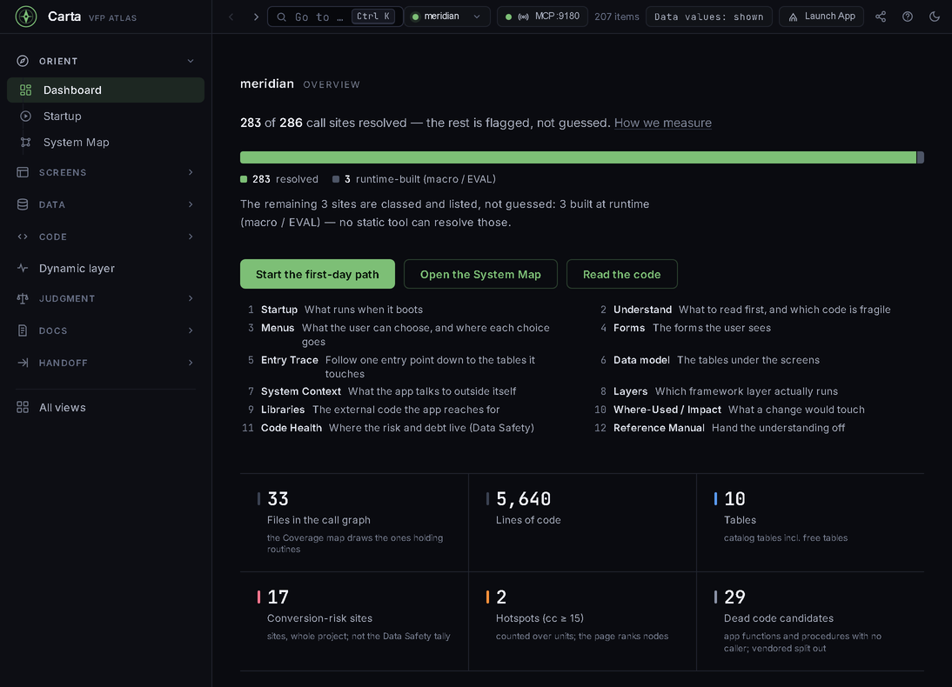Click the Screens window icon
The width and height of the screenshot is (952, 687).
point(23,172)
